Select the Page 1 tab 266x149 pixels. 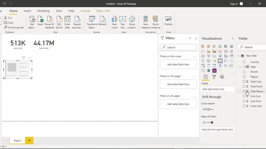tap(17, 140)
